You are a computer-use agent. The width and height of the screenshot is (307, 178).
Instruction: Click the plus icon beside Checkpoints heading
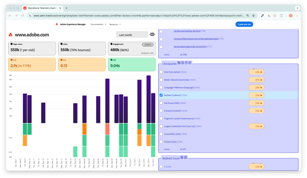190,63
